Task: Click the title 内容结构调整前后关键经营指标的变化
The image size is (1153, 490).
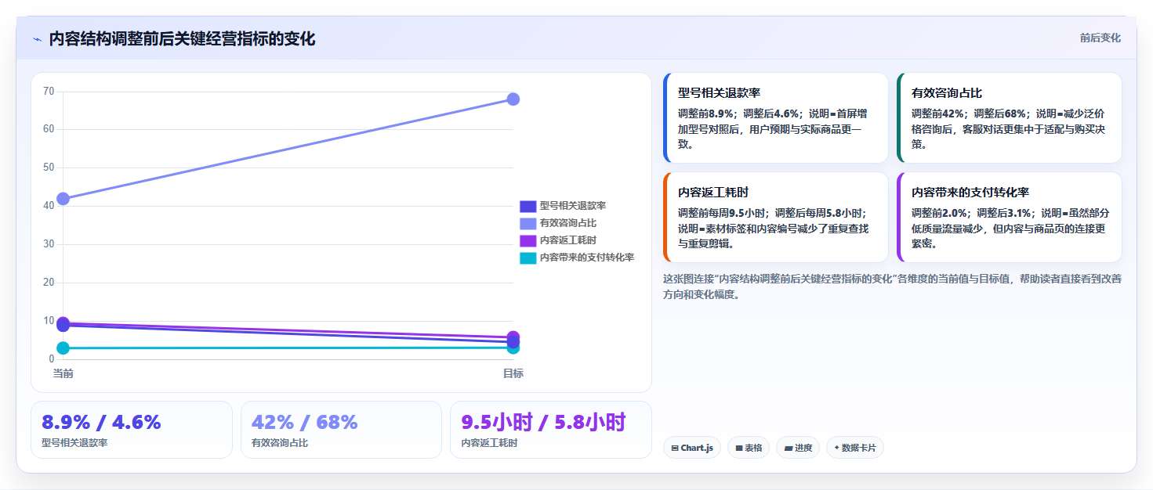Action: (182, 39)
